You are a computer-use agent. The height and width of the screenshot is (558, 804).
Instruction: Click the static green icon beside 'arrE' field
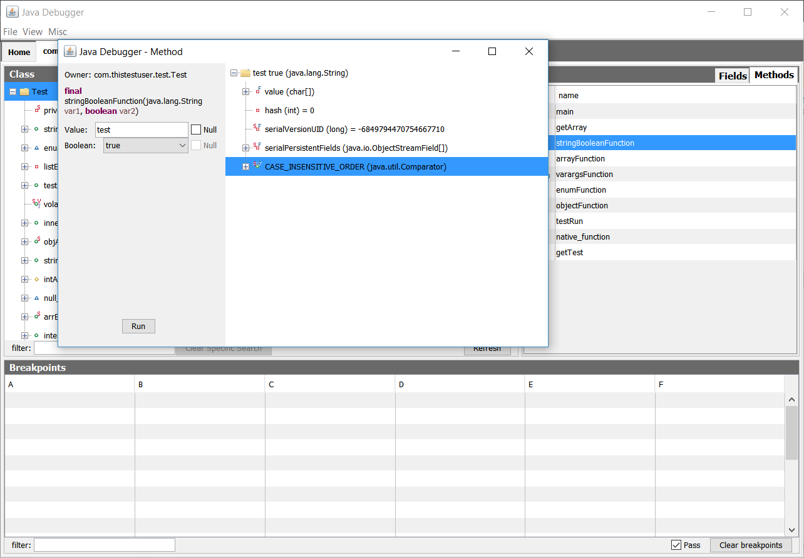[37, 316]
